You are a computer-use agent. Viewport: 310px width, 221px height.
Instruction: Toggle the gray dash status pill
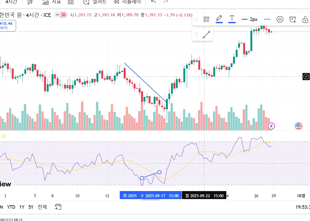pyautogui.click(x=57, y=15)
